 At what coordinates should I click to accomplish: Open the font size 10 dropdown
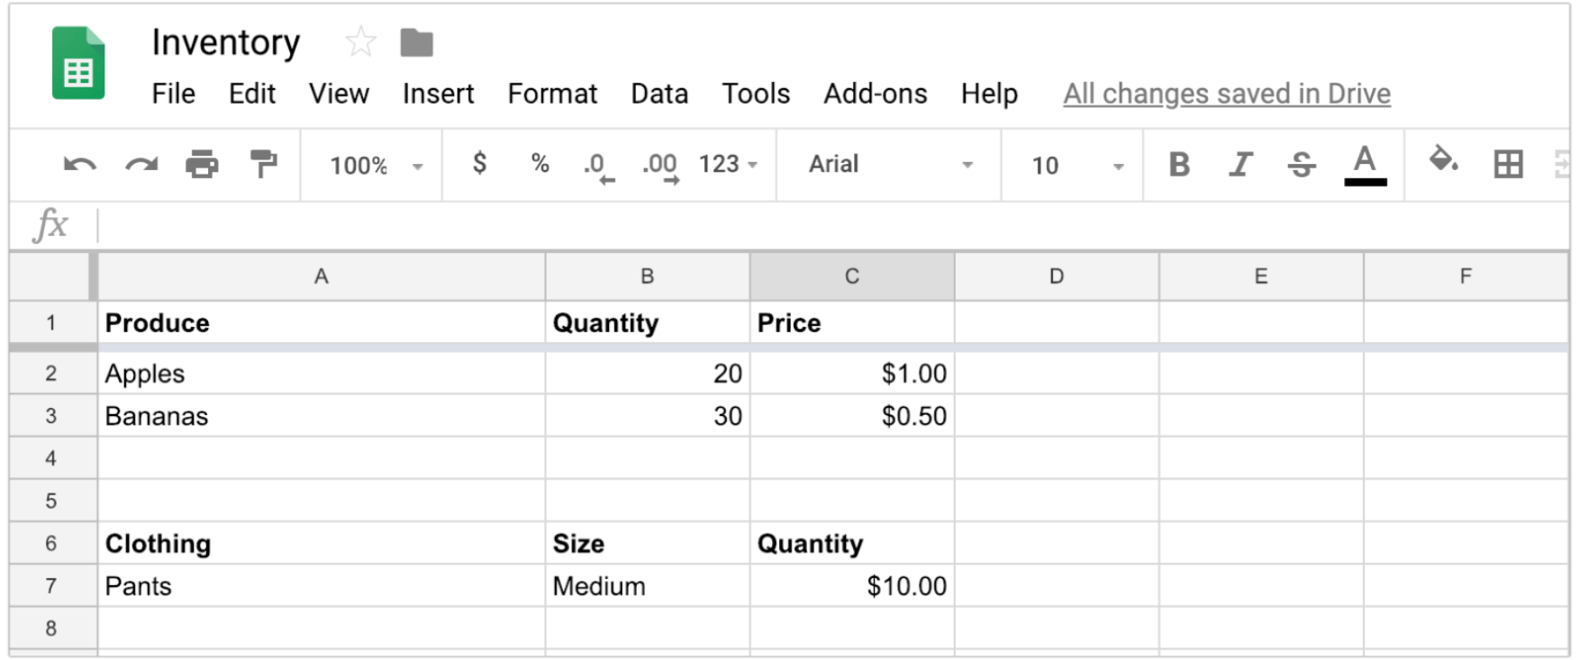(1077, 166)
